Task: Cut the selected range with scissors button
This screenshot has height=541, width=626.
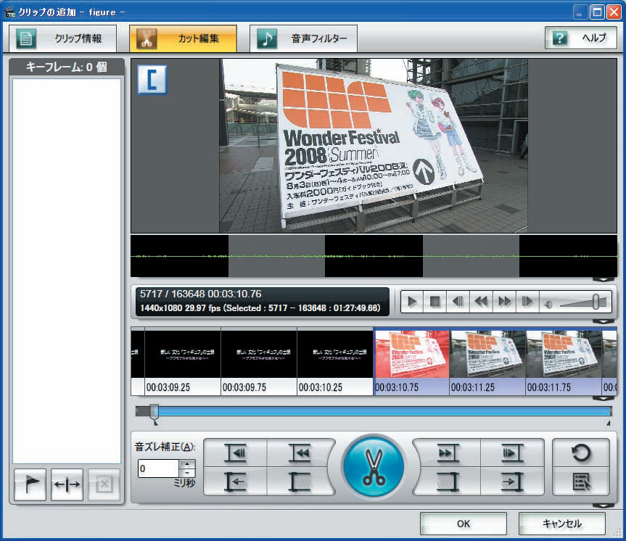Action: click(x=374, y=467)
